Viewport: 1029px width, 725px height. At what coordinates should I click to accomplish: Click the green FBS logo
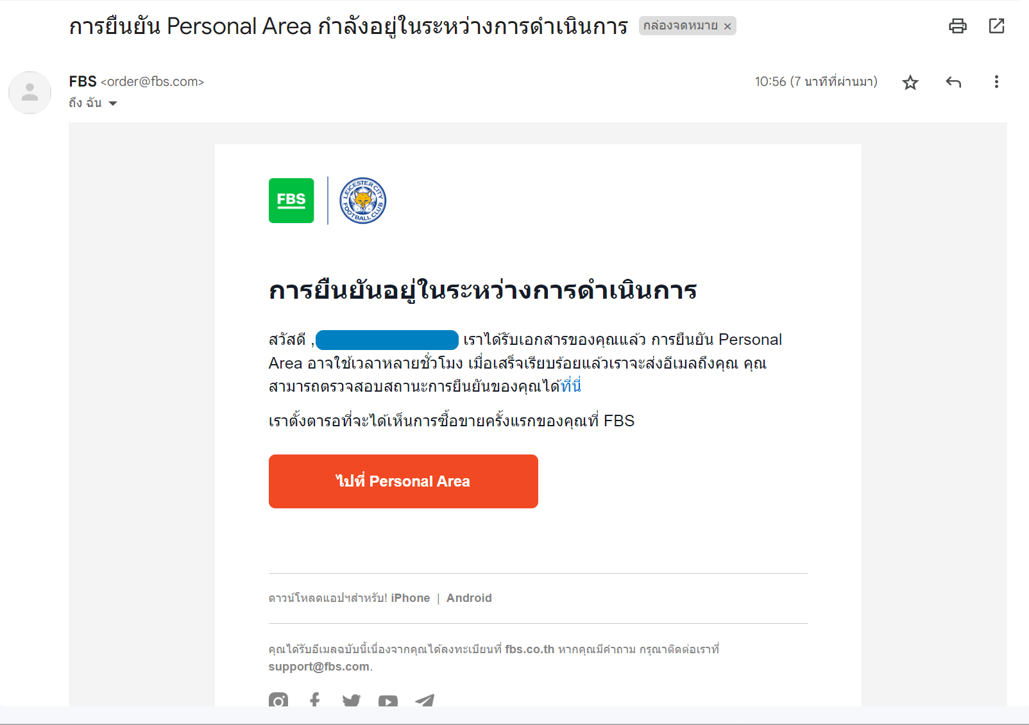point(291,201)
